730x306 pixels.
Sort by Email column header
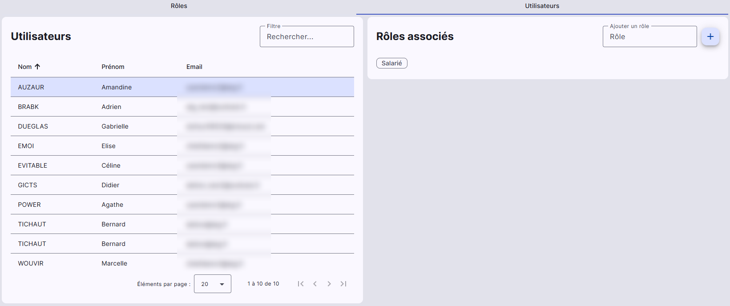point(194,67)
